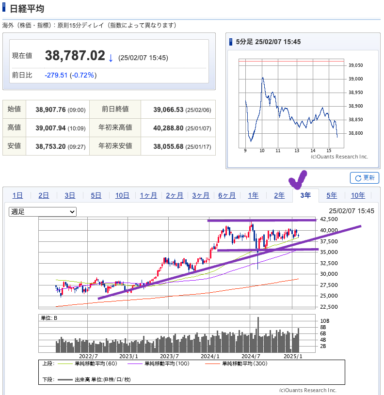This screenshot has height=395, width=384.
Task: Click the 日経平均 page heading
Action: [27, 9]
